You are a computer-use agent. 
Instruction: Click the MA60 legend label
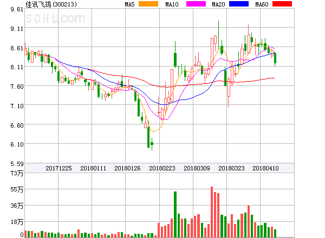[x=262, y=4]
